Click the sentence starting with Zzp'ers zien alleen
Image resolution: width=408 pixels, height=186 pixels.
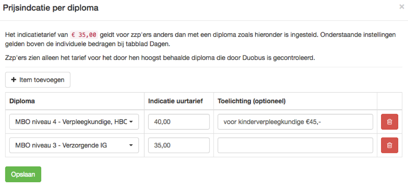(x=160, y=57)
